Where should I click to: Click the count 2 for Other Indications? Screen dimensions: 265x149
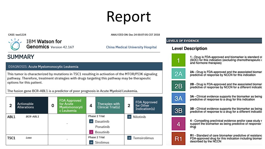tap(129, 105)
